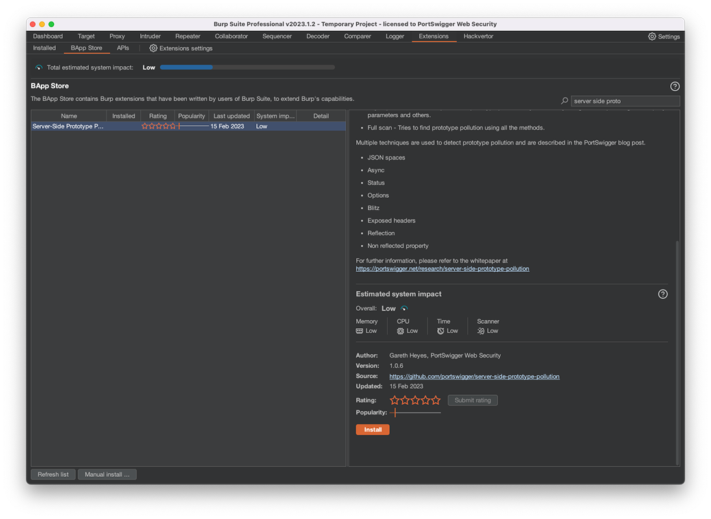Click the author Gareth Heyes text
This screenshot has width=711, height=519.
[x=445, y=356]
